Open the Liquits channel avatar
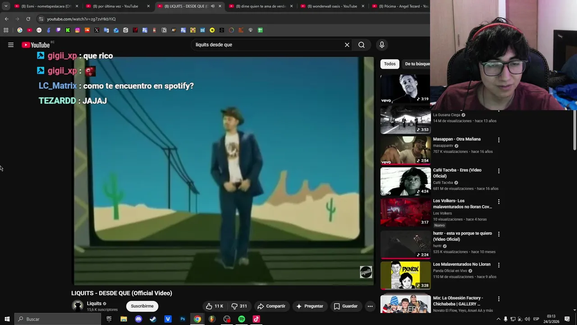This screenshot has height=325, width=577. click(78, 306)
